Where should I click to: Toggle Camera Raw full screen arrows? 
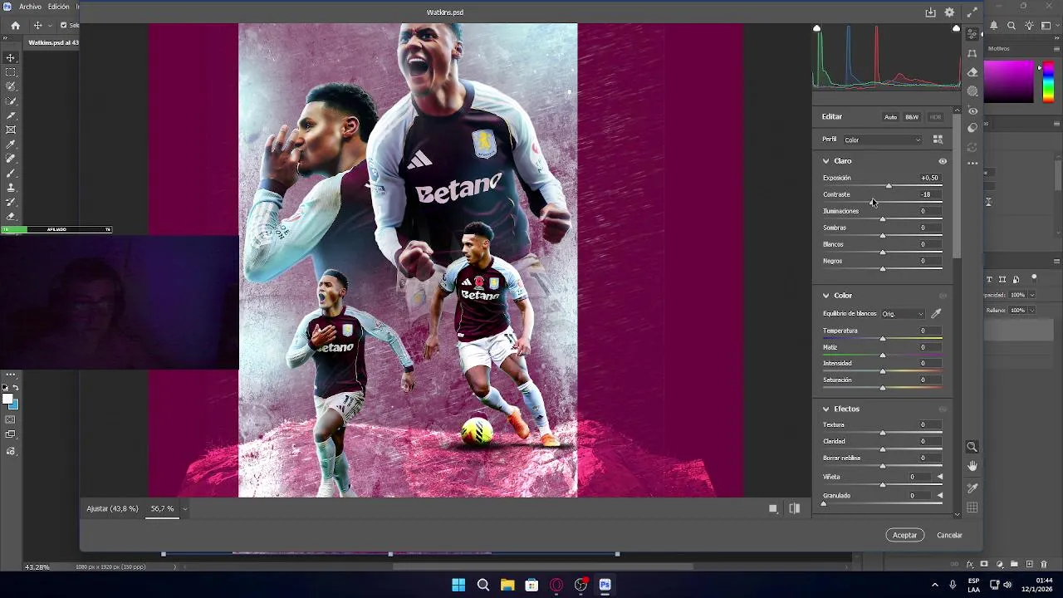pos(972,12)
